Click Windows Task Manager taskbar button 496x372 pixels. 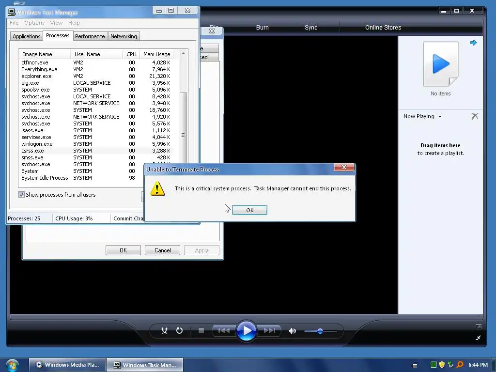coord(145,365)
